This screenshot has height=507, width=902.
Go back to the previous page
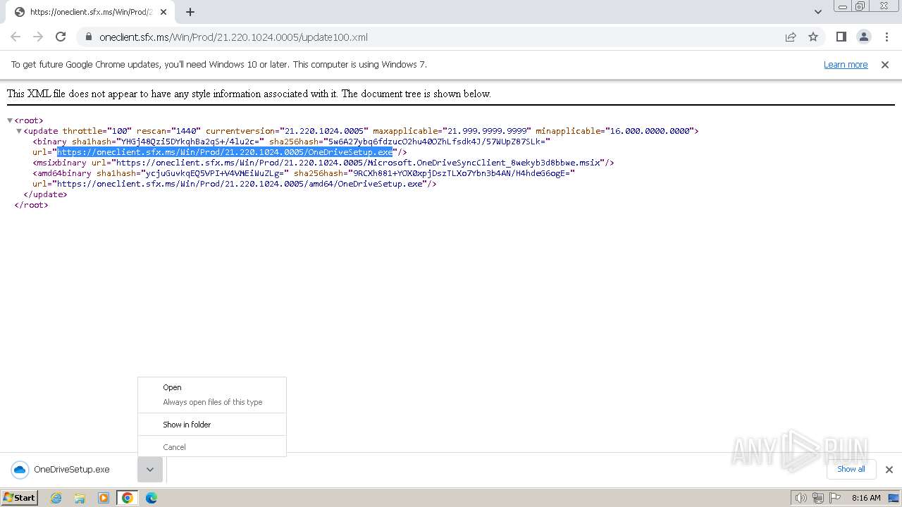pos(16,37)
